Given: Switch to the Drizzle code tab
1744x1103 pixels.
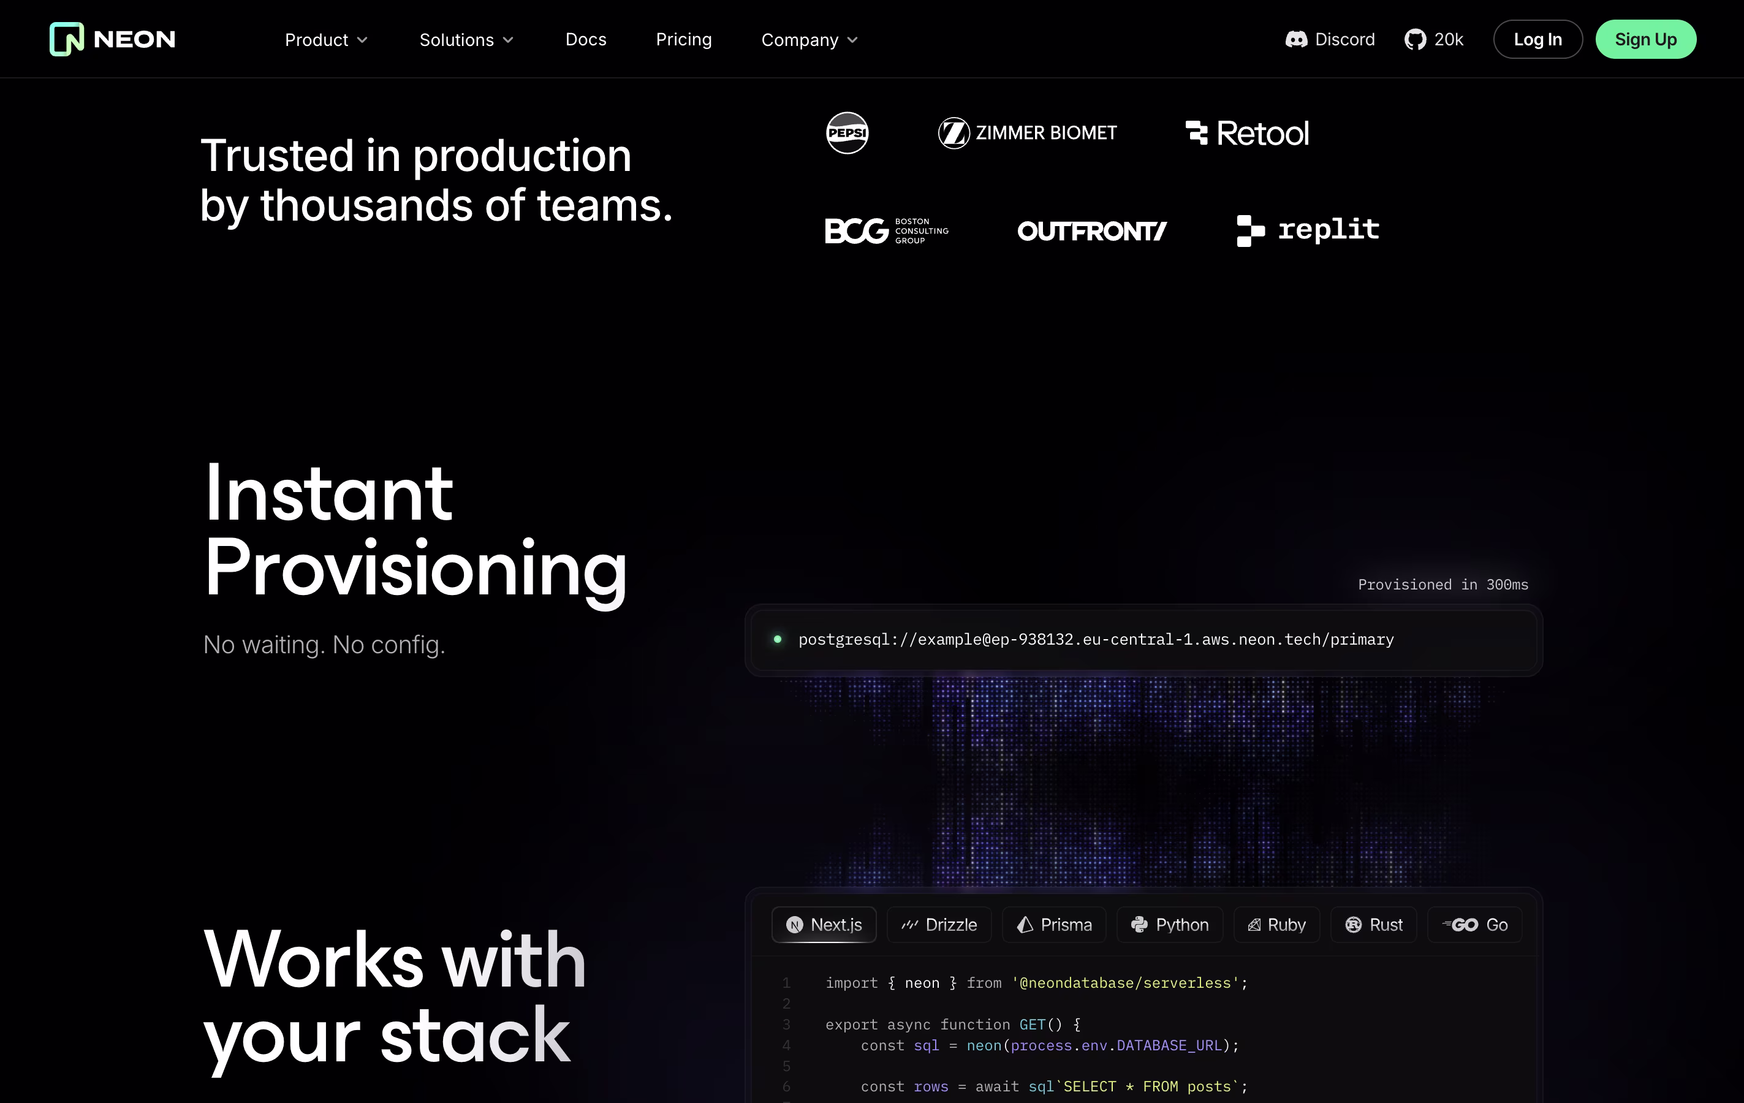Looking at the screenshot, I should click(939, 924).
